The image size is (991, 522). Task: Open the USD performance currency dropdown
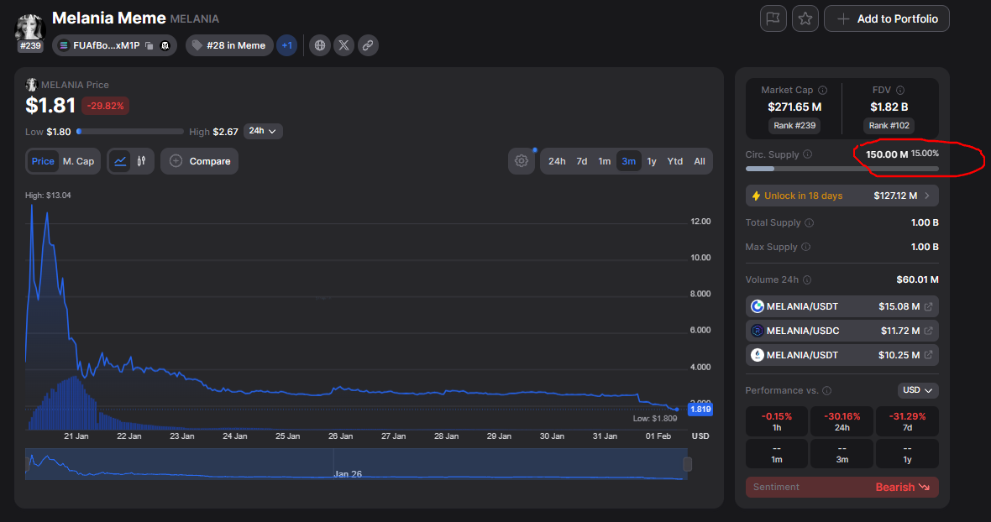[918, 391]
